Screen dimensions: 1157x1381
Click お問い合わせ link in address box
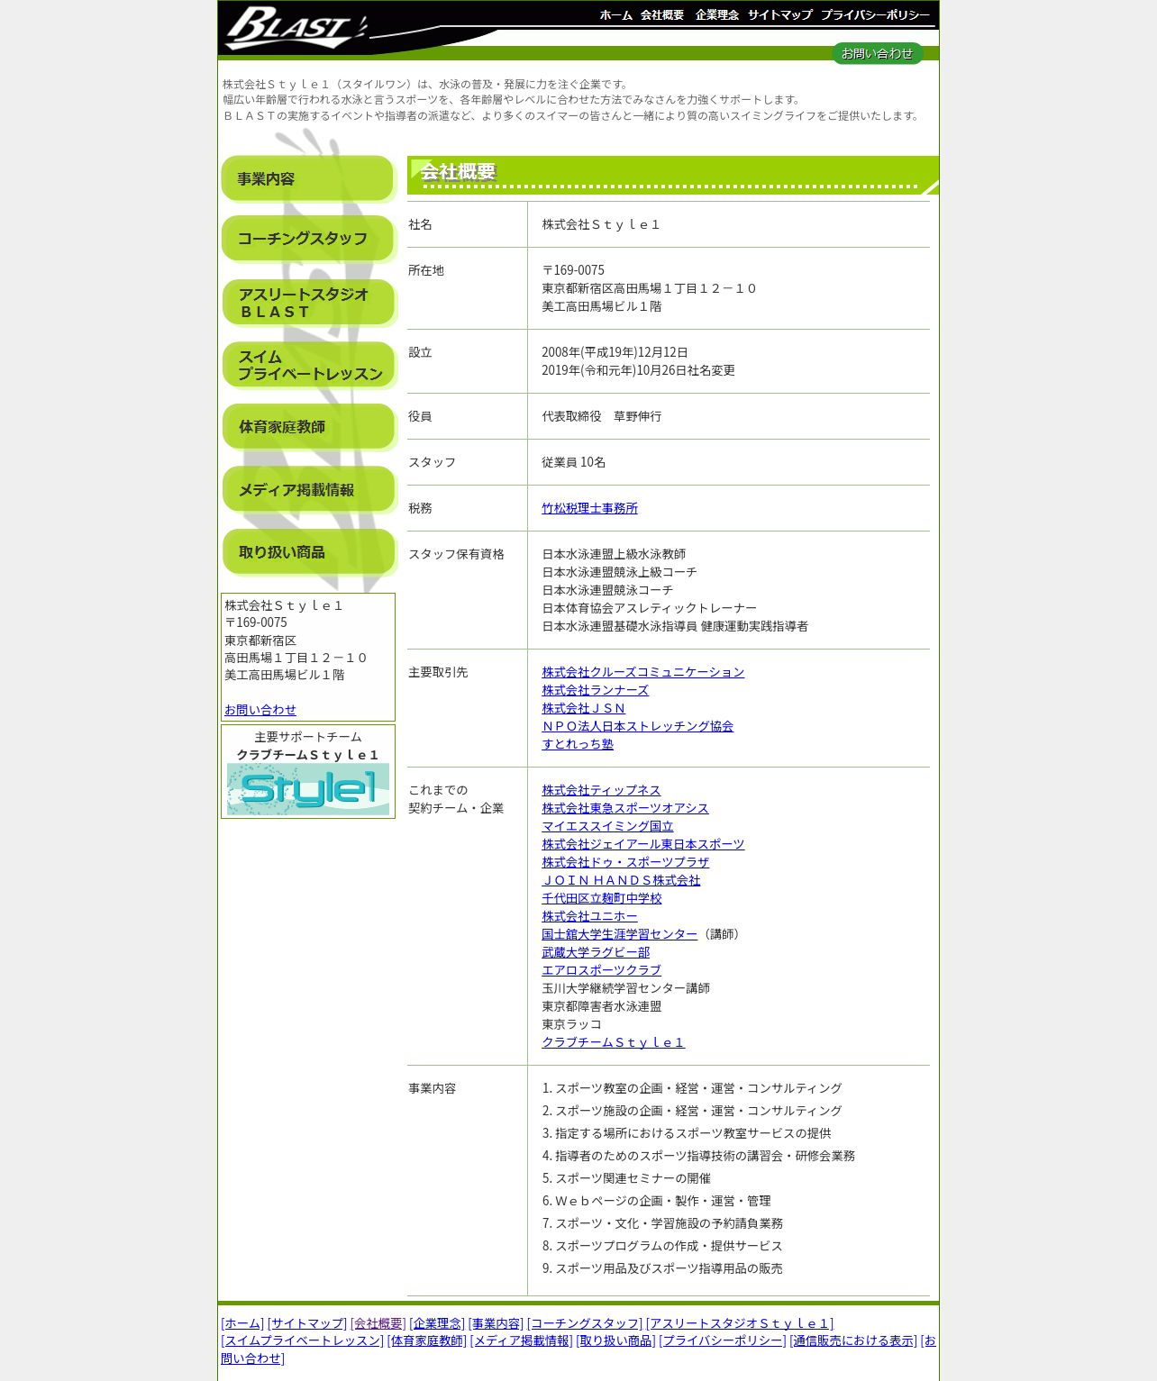[x=260, y=710]
